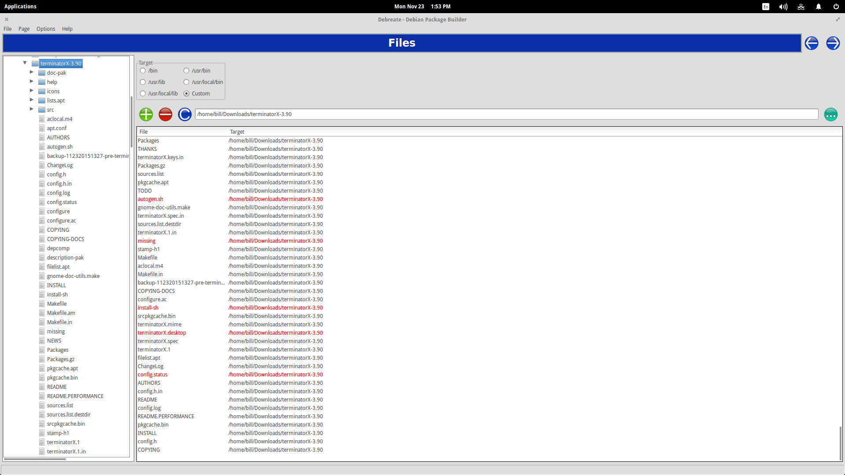The image size is (845, 475).
Task: Expand the src folder arrow
Action: pyautogui.click(x=31, y=109)
